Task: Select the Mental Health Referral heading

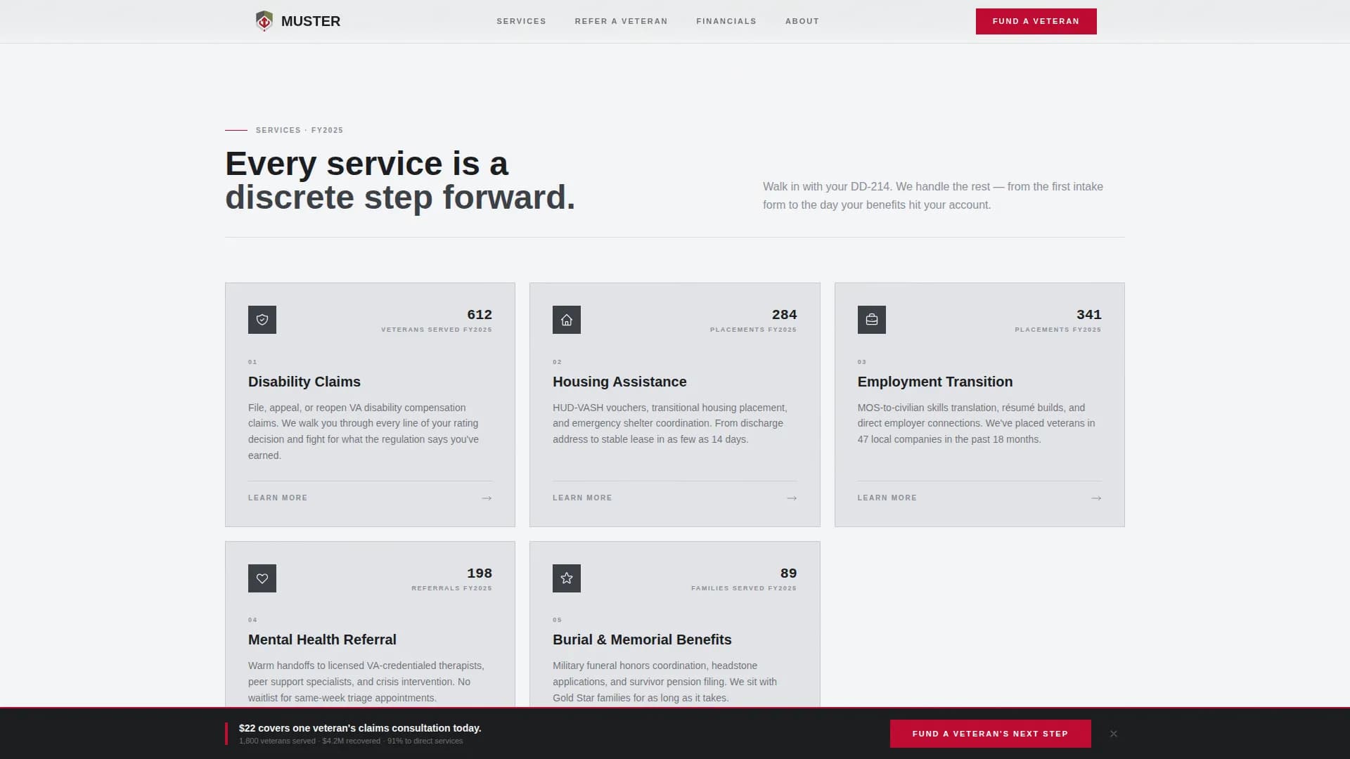Action: 322,640
